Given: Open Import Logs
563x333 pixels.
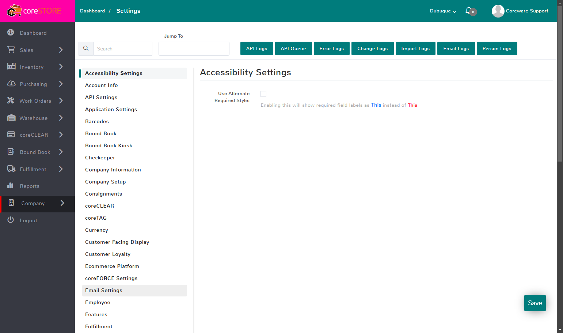Looking at the screenshot, I should 415,49.
